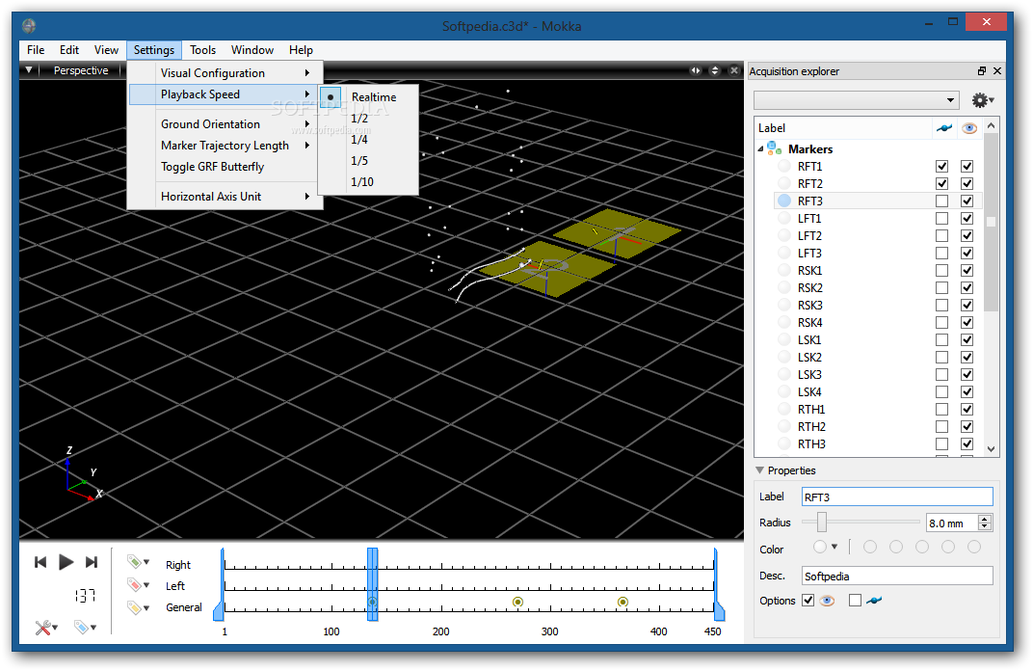Click Markers group icon in tree

774,149
